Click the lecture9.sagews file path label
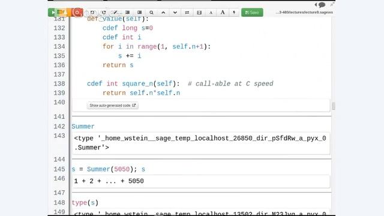This screenshot has height=216, width=384. tap(304, 12)
